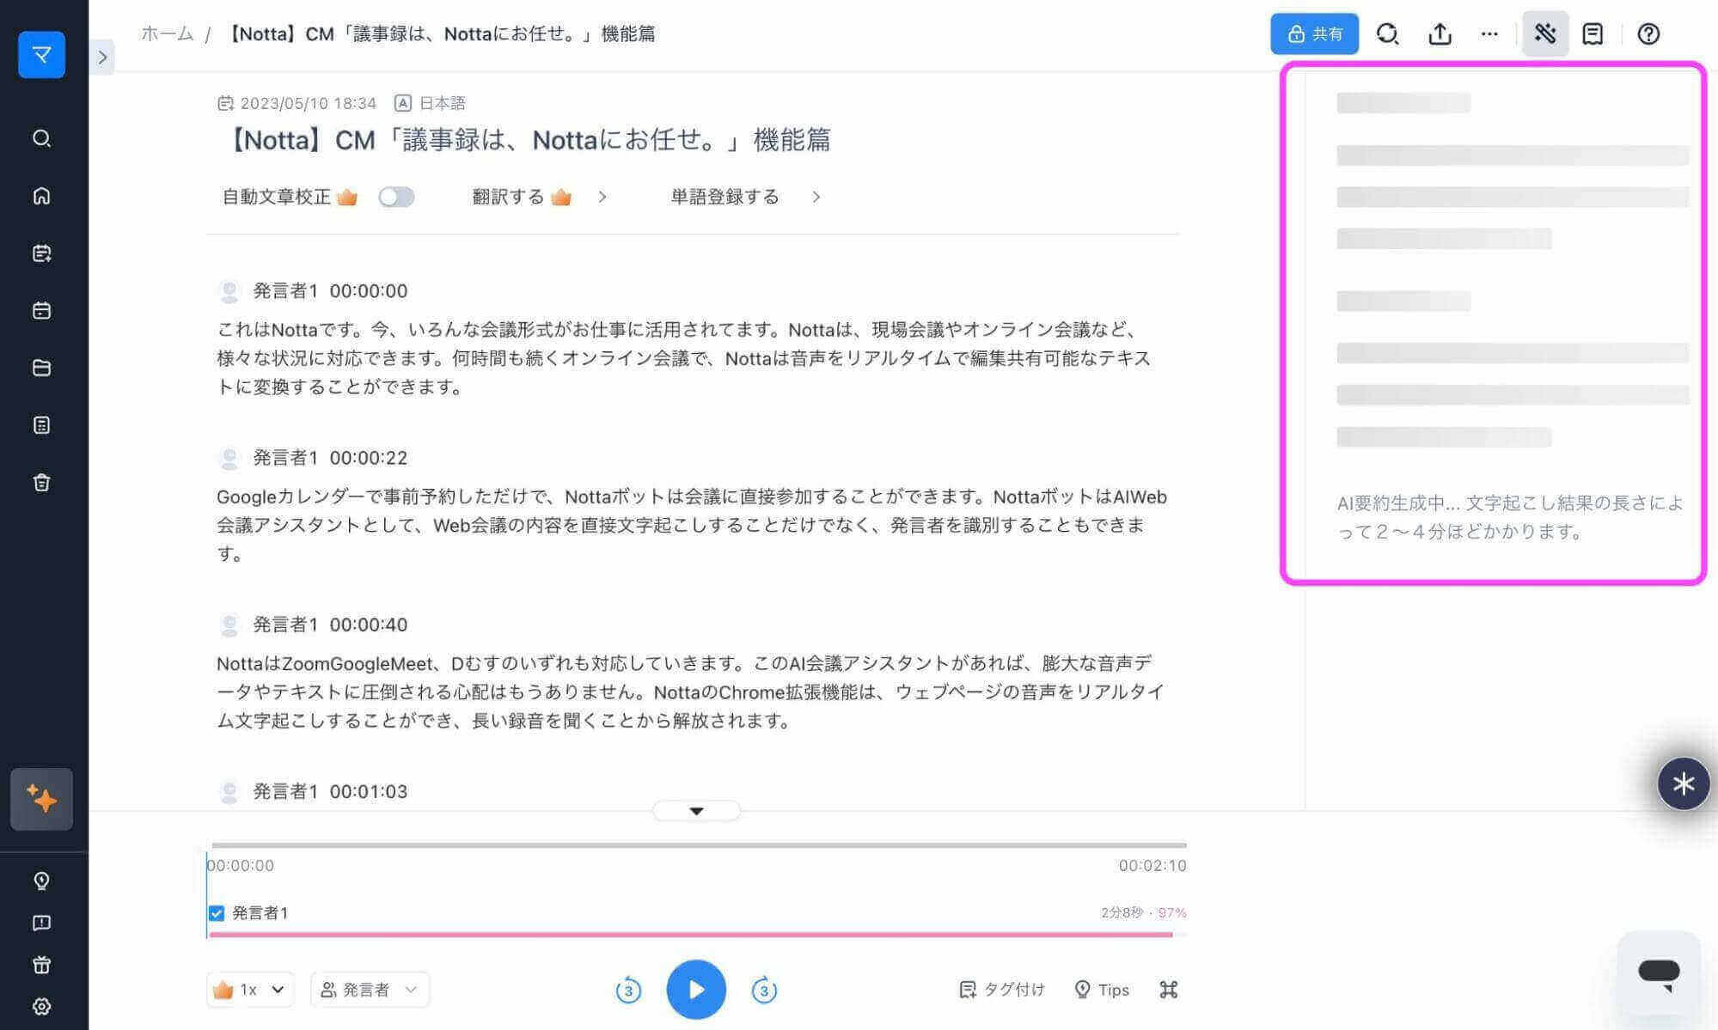Click the 日本語 language label
This screenshot has width=1718, height=1030.
click(x=442, y=103)
